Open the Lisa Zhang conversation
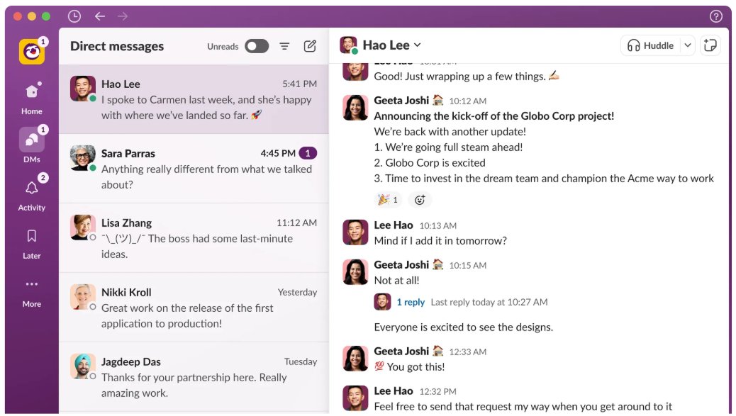The width and height of the screenshot is (736, 416). click(191, 237)
